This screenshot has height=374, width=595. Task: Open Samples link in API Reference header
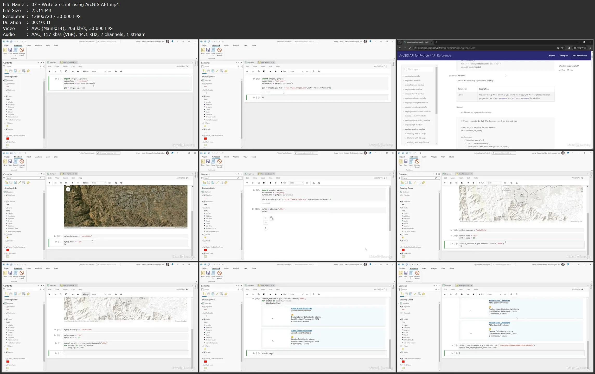pyautogui.click(x=564, y=56)
